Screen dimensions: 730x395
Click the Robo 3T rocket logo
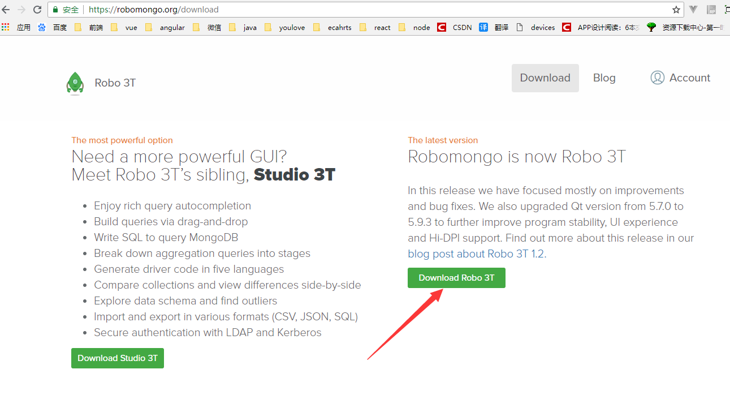tap(75, 83)
